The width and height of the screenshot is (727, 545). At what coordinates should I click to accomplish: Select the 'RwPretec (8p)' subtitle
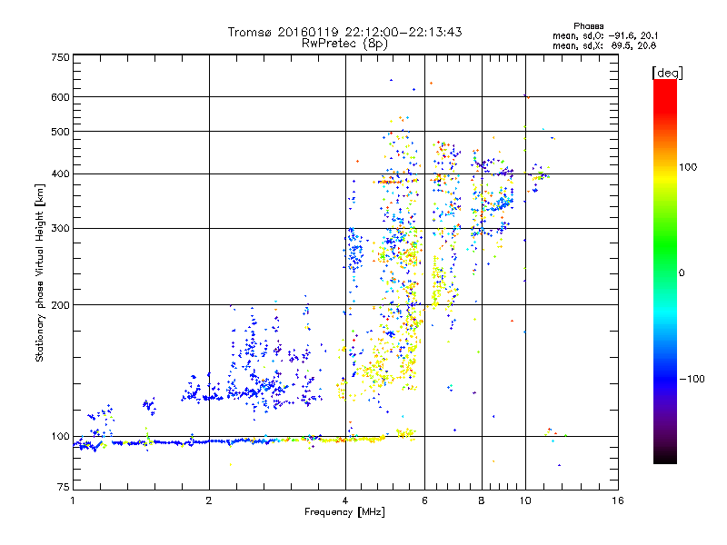click(344, 44)
